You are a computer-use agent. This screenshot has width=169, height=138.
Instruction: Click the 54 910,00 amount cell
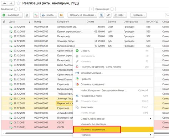pos(100,41)
